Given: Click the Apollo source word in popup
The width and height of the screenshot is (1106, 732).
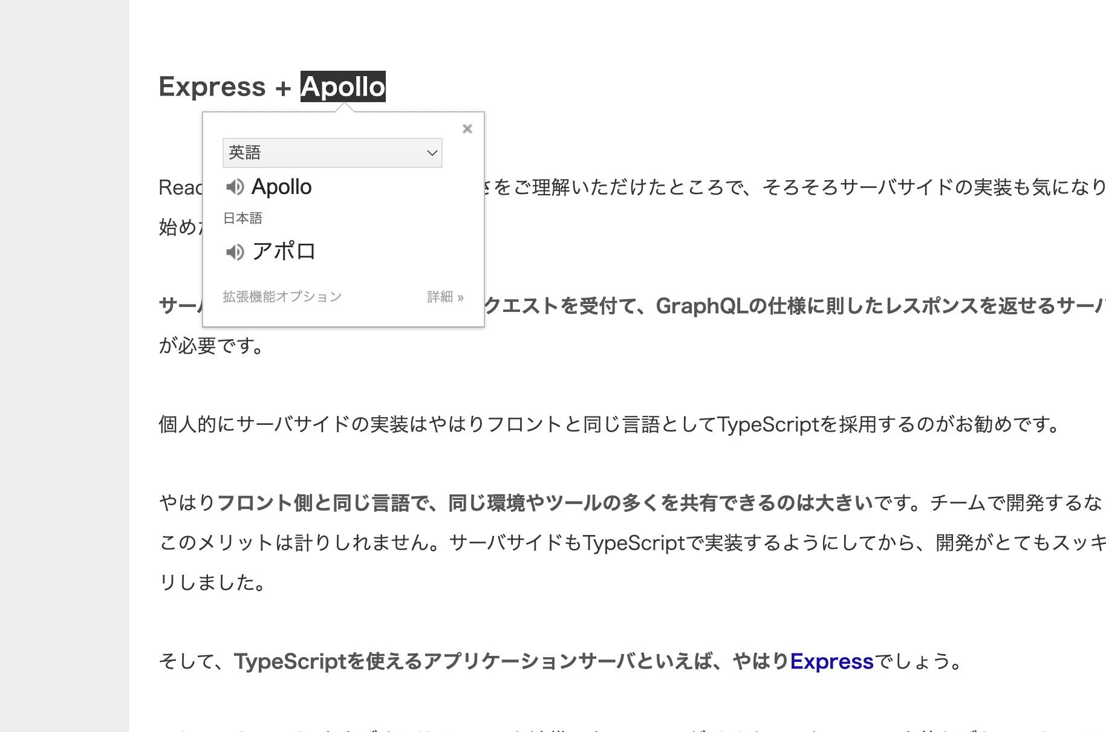Looking at the screenshot, I should (281, 187).
